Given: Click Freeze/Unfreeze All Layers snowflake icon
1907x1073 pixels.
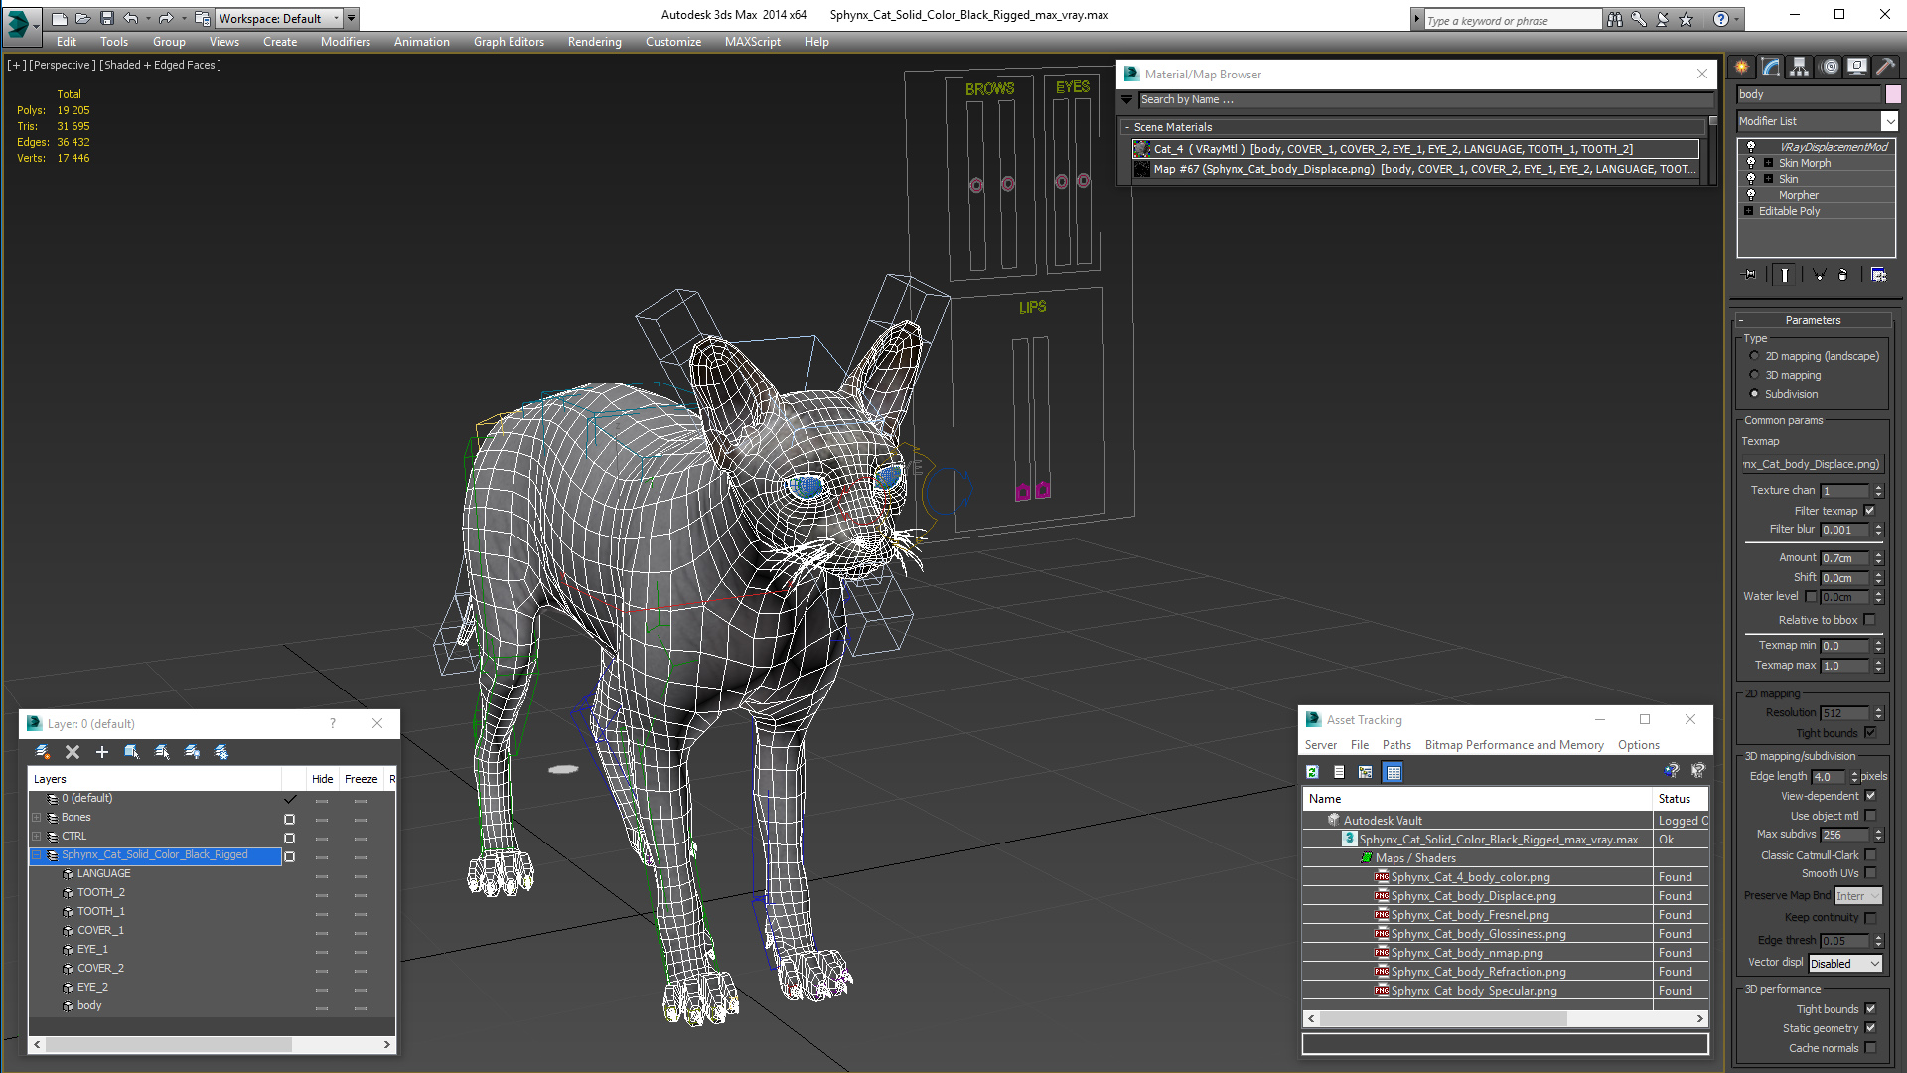Looking at the screenshot, I should click(x=221, y=752).
